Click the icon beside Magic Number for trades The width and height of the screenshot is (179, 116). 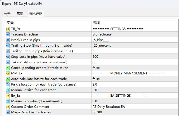tap(8, 112)
